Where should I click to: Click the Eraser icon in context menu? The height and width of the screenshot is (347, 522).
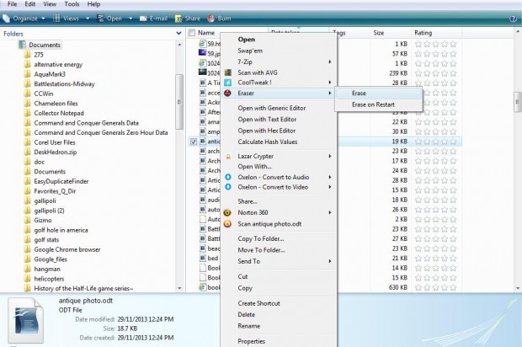[228, 93]
